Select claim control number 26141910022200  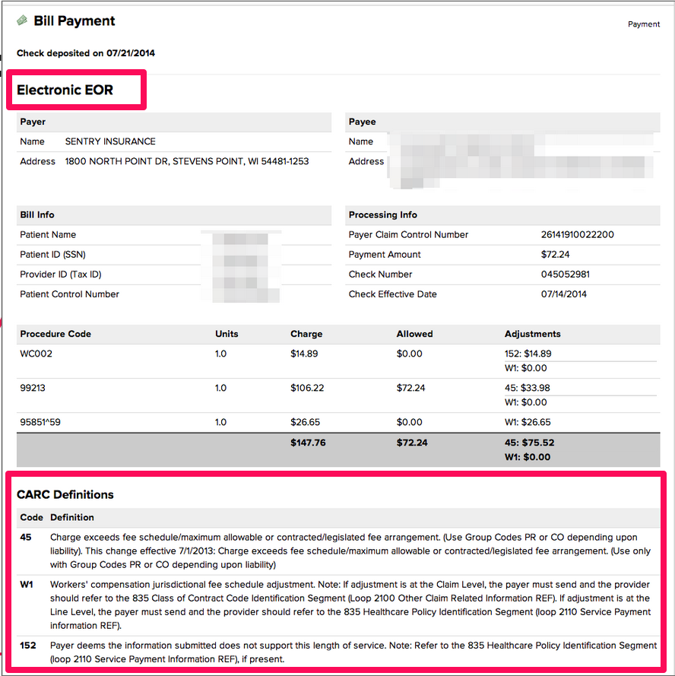click(x=578, y=234)
